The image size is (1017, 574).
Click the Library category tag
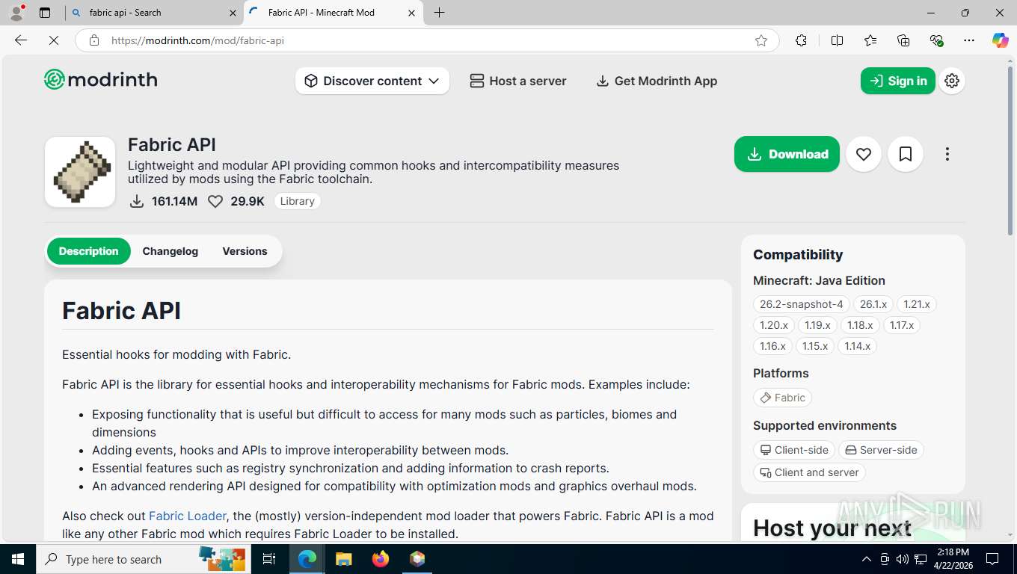click(297, 201)
